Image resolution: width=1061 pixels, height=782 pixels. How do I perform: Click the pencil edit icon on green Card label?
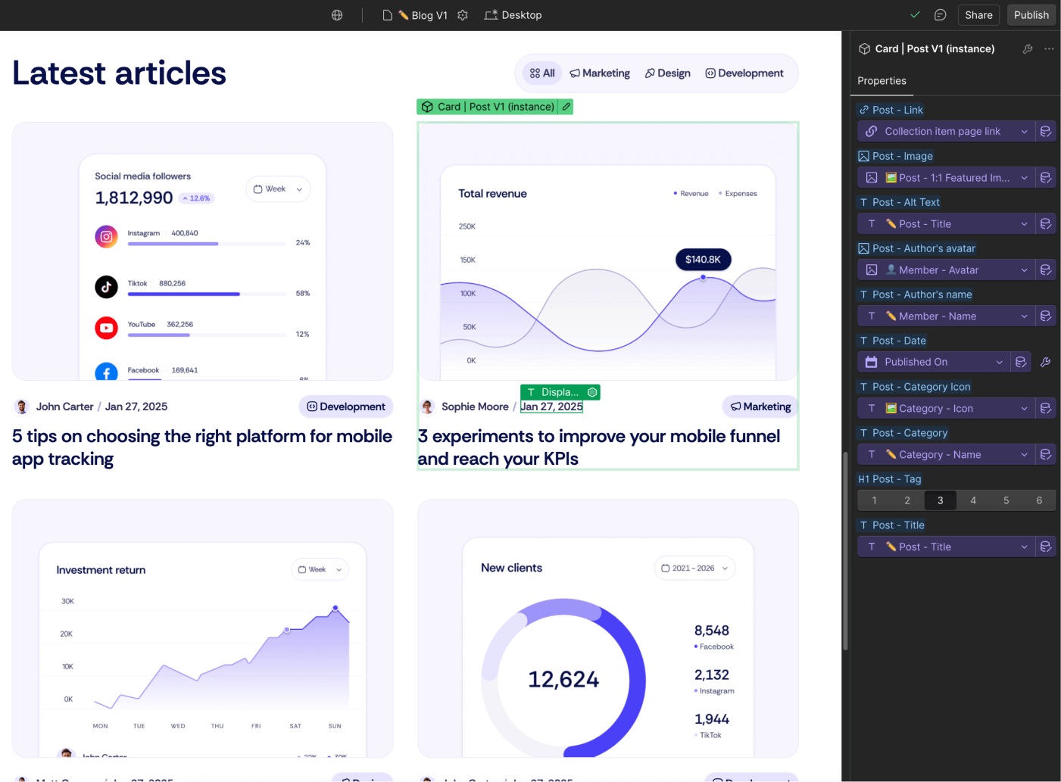(x=566, y=107)
